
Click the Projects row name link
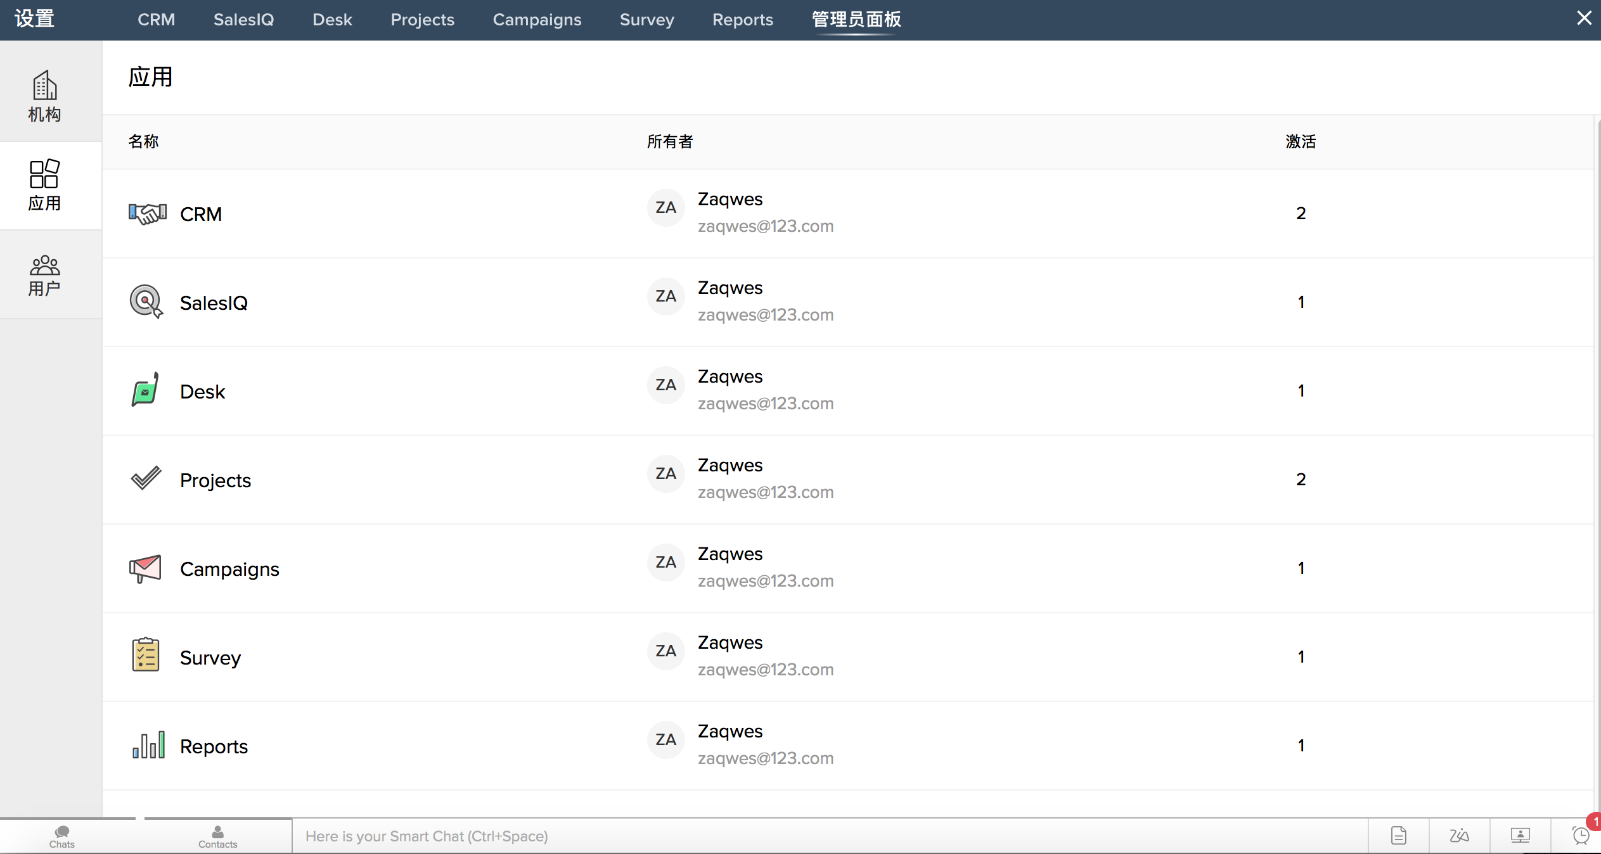[x=215, y=480]
